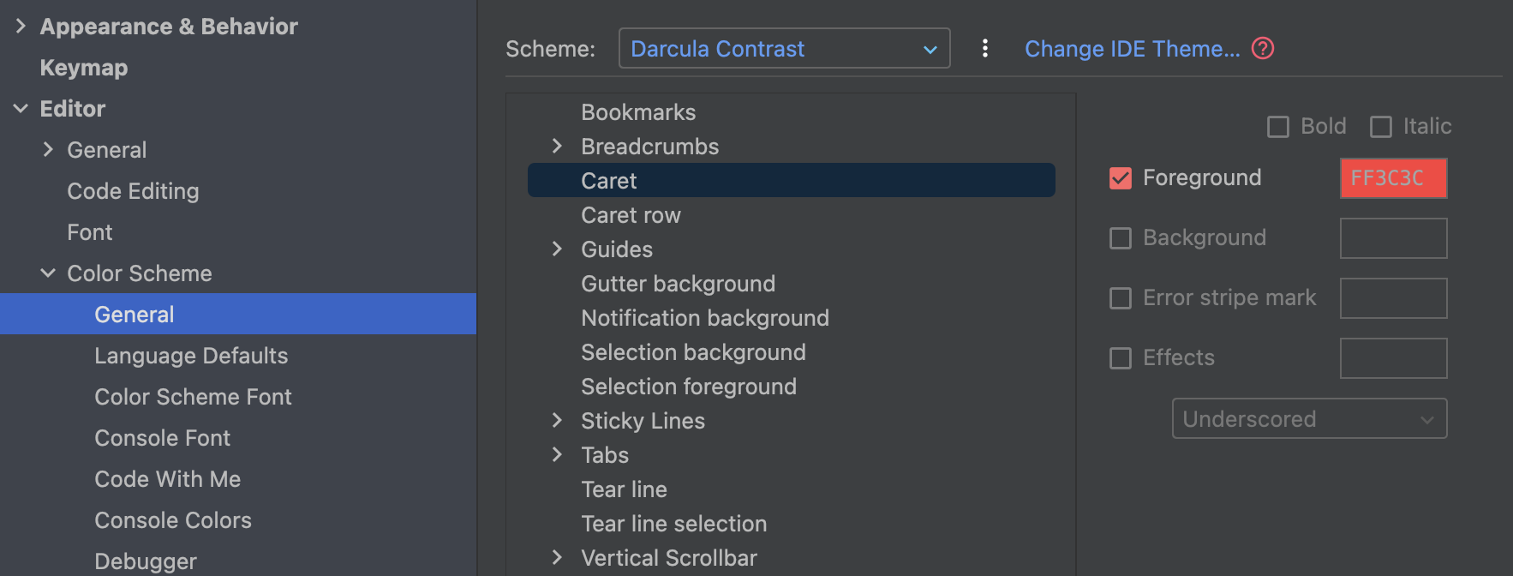This screenshot has width=1513, height=576.
Task: Uncheck the Foreground checkbox
Action: [x=1121, y=178]
